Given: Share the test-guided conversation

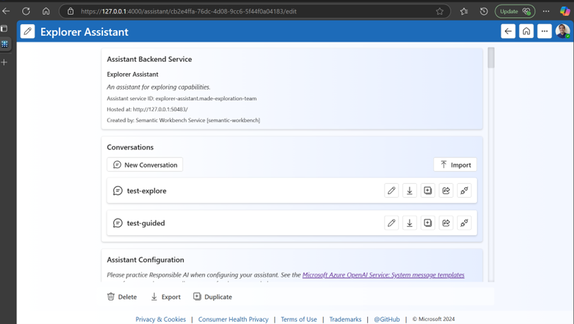Looking at the screenshot, I should (x=446, y=223).
